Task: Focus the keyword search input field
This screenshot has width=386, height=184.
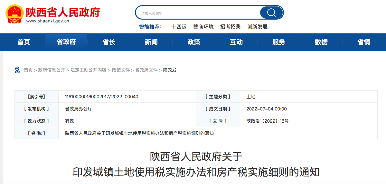Action: click(x=198, y=13)
